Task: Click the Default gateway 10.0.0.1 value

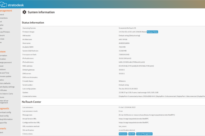Action: coord(122,70)
